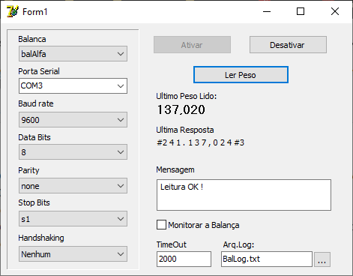Open the Baud rate 9600 dropdown
This screenshot has height=276, width=353.
coord(73,120)
